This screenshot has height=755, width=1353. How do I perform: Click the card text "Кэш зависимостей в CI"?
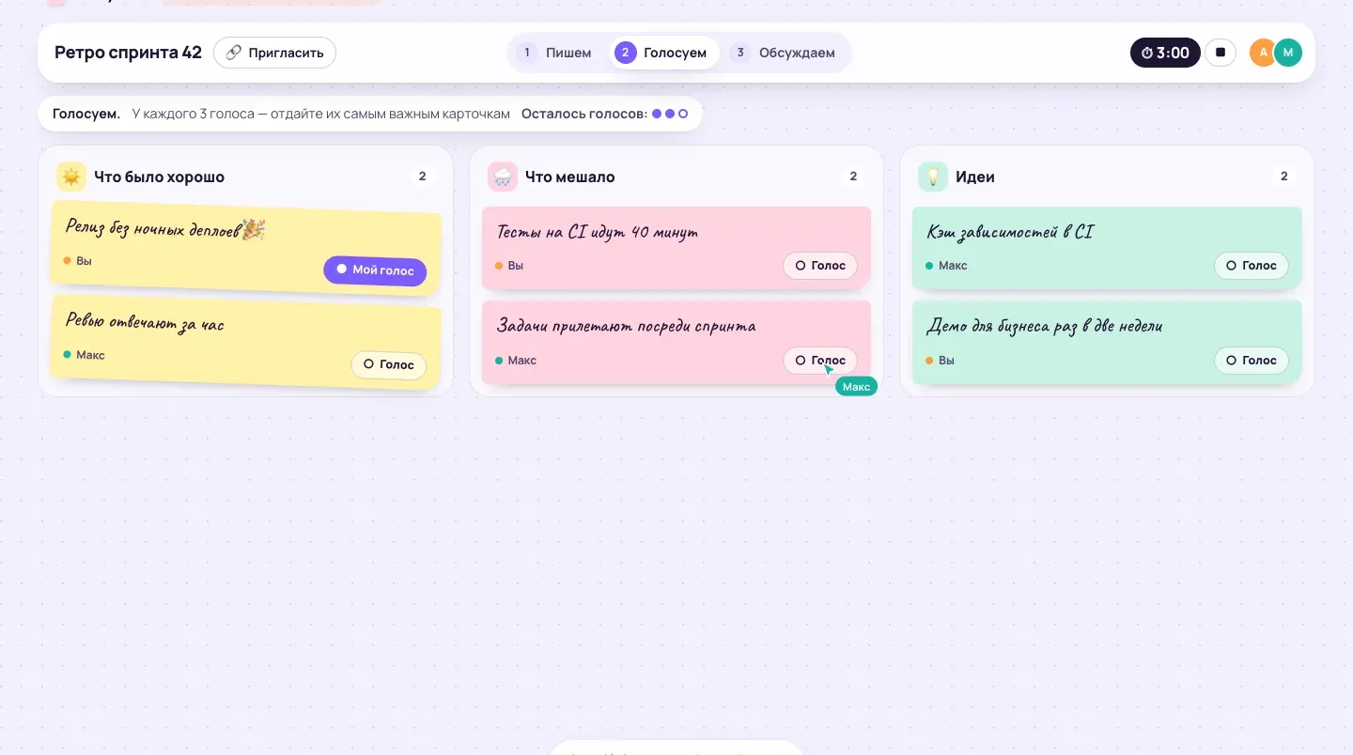pos(1010,232)
